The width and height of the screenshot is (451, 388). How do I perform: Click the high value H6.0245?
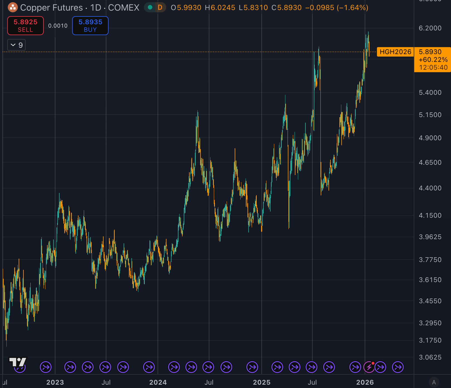point(220,8)
